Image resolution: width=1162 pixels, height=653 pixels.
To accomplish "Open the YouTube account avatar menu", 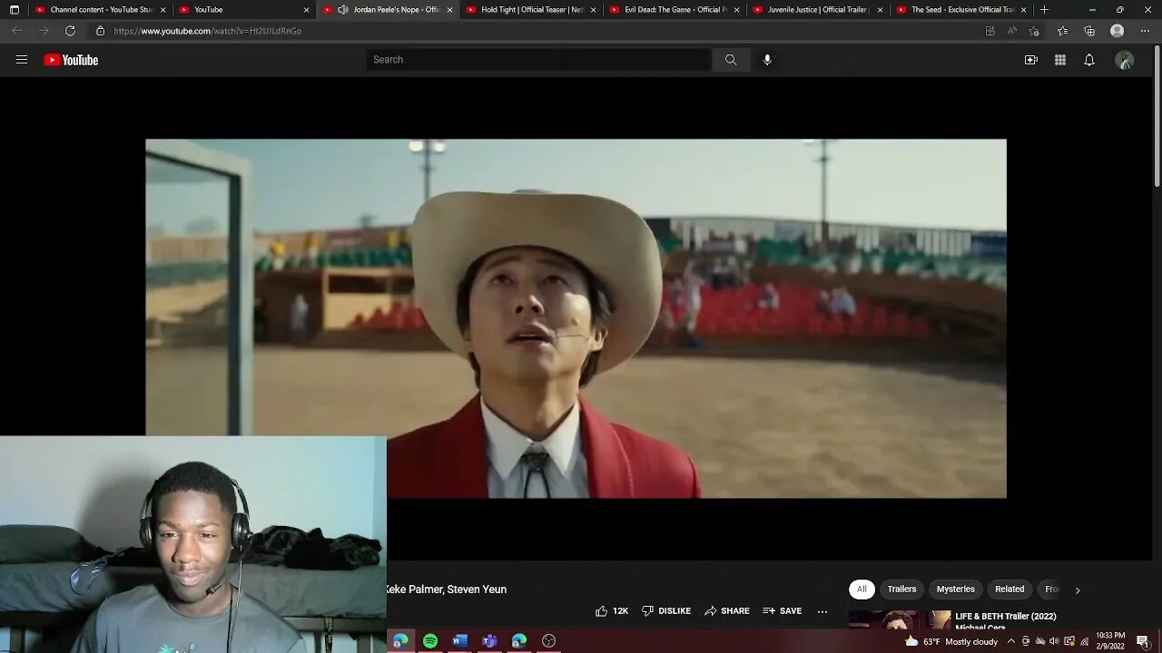I will pos(1125,60).
